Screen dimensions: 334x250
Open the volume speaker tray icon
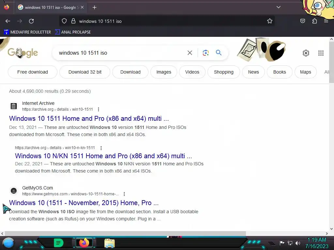297,243
